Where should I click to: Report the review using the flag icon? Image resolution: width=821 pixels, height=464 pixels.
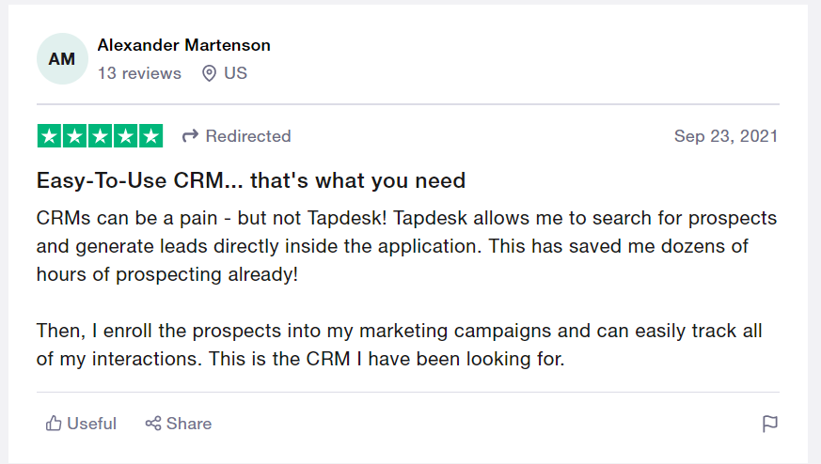769,424
